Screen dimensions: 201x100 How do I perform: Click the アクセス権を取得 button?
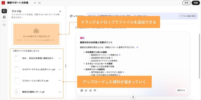pos(188,16)
